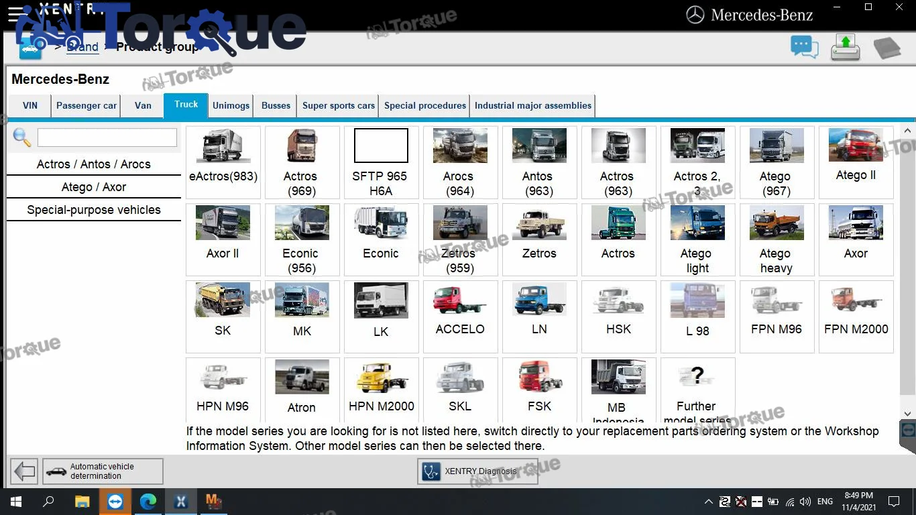
Task: Select the FPN M96 chassis
Action: click(x=777, y=317)
